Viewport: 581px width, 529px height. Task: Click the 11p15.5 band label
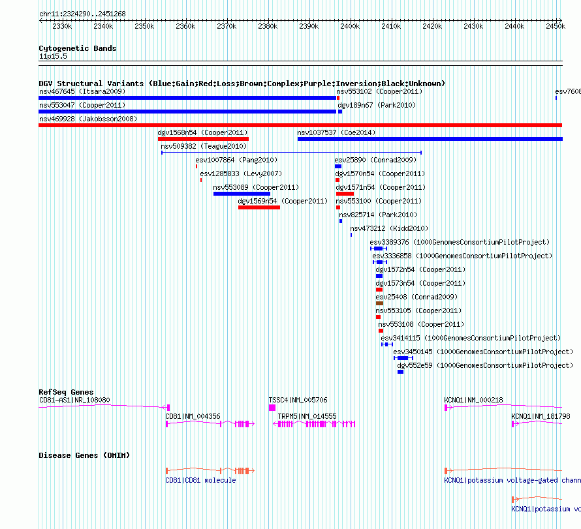pyautogui.click(x=53, y=56)
